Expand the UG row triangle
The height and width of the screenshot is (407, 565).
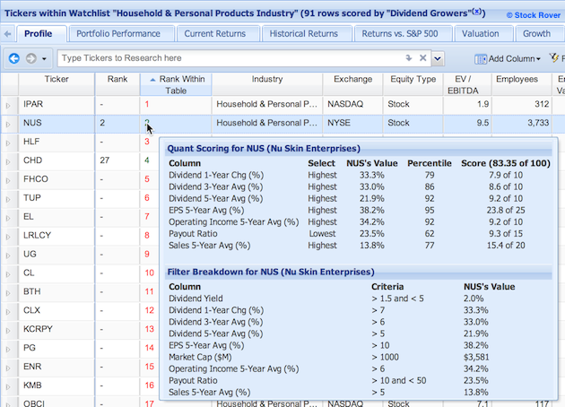[8, 255]
